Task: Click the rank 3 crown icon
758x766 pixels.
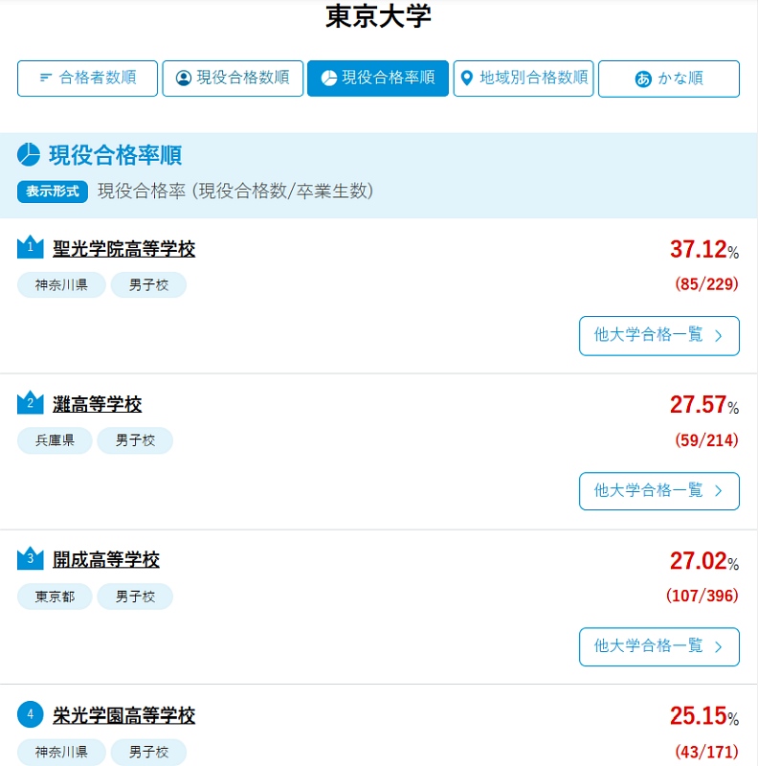Action: tap(31, 558)
